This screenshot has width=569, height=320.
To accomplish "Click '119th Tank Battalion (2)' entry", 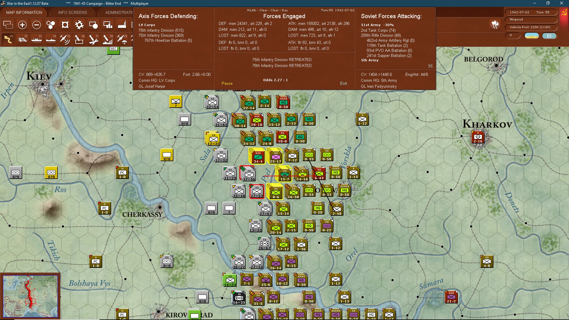I will tap(387, 46).
